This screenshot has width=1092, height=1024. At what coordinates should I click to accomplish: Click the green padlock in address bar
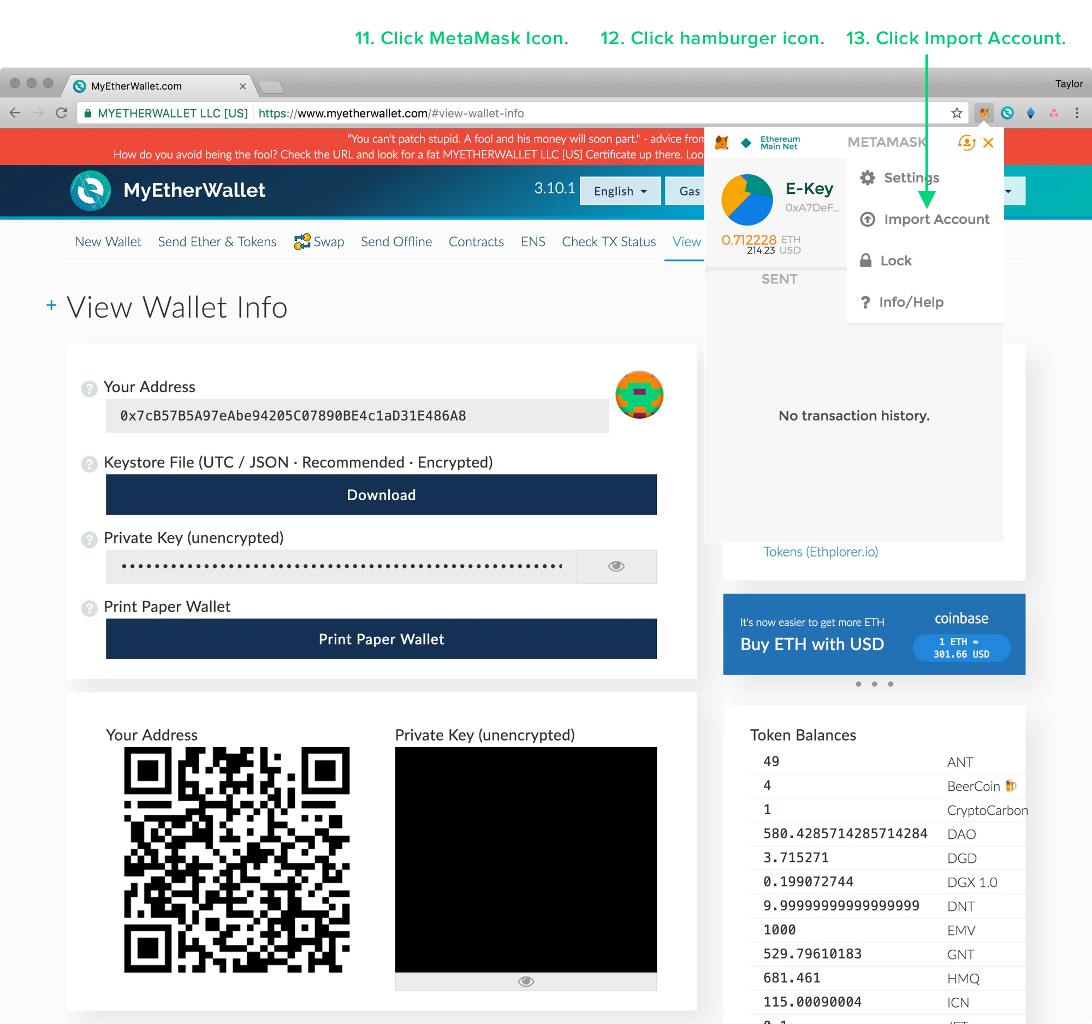(87, 113)
